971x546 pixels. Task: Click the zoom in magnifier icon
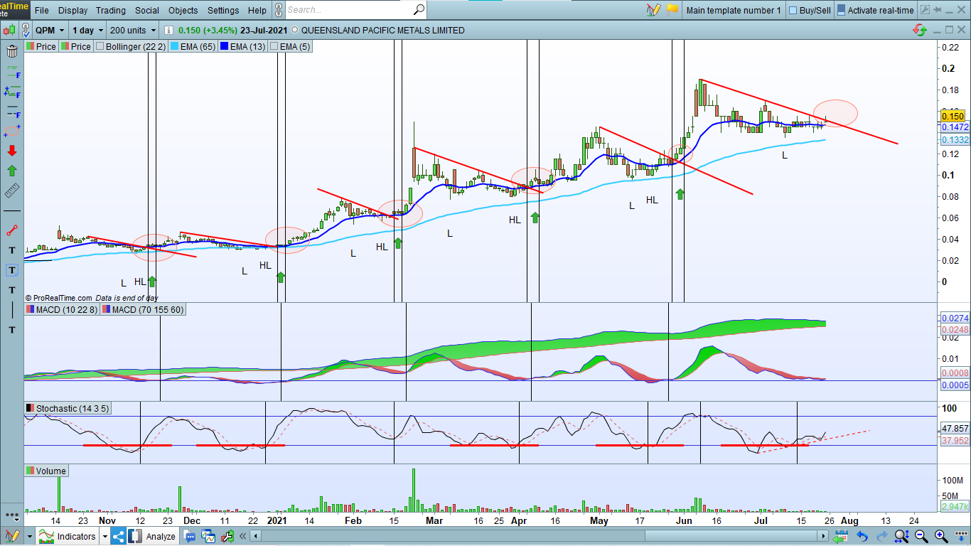pos(940,536)
